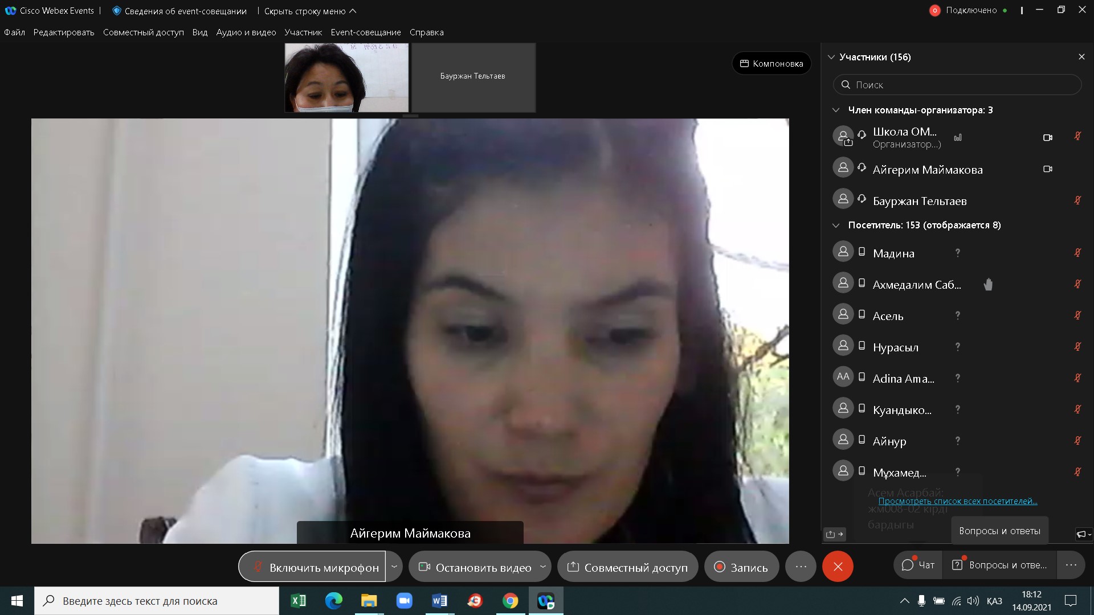Open Webex Events icon in taskbar
Viewport: 1094px width, 615px height.
(x=546, y=601)
